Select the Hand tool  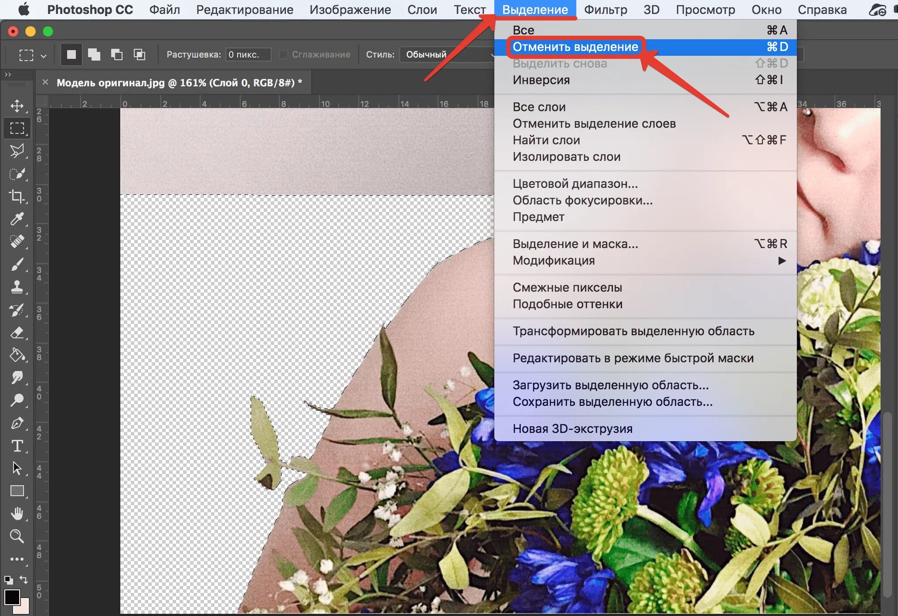click(17, 513)
